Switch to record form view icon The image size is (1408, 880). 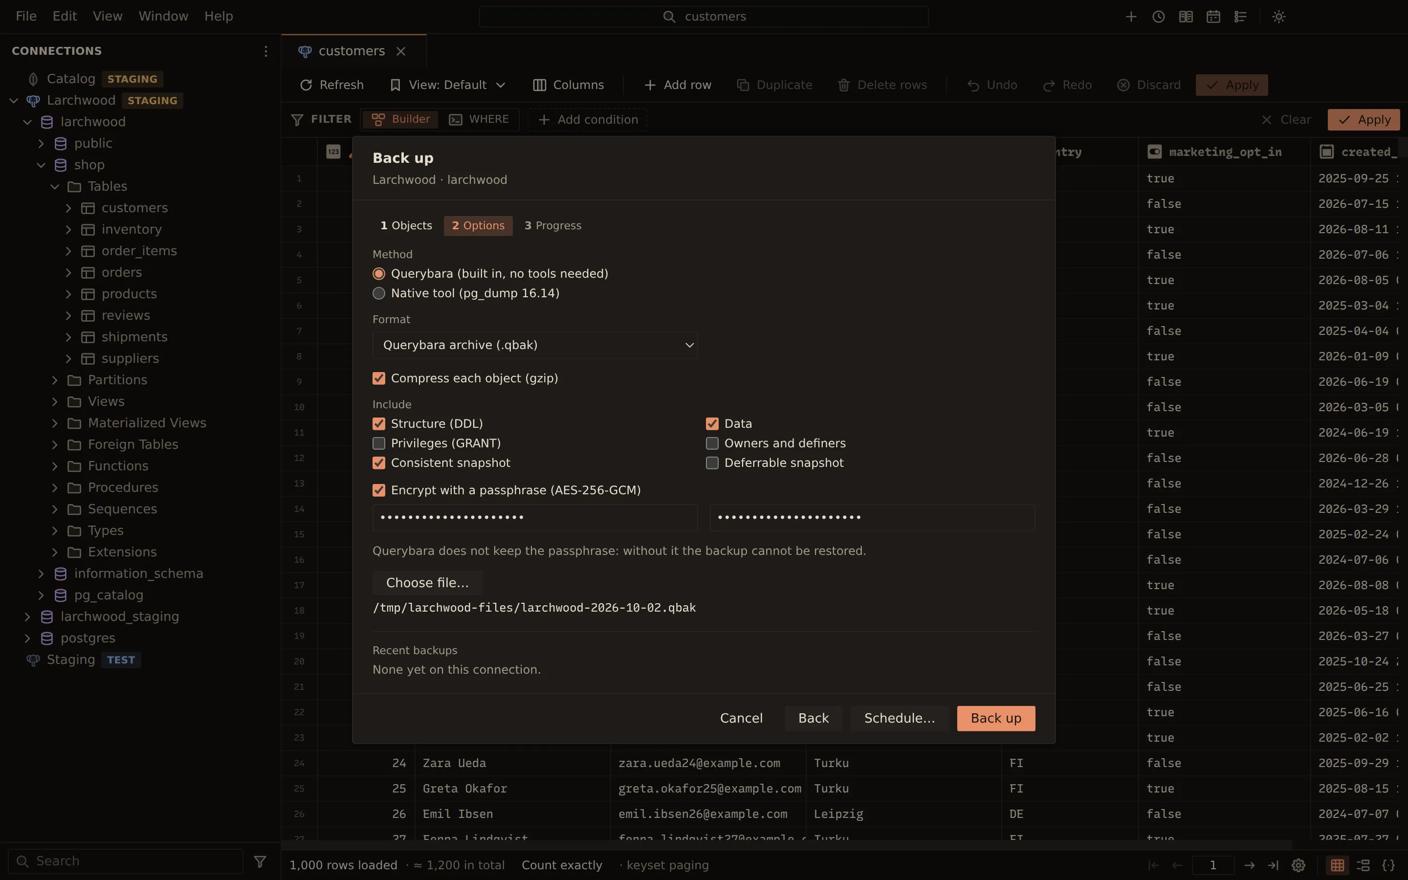pyautogui.click(x=1363, y=865)
